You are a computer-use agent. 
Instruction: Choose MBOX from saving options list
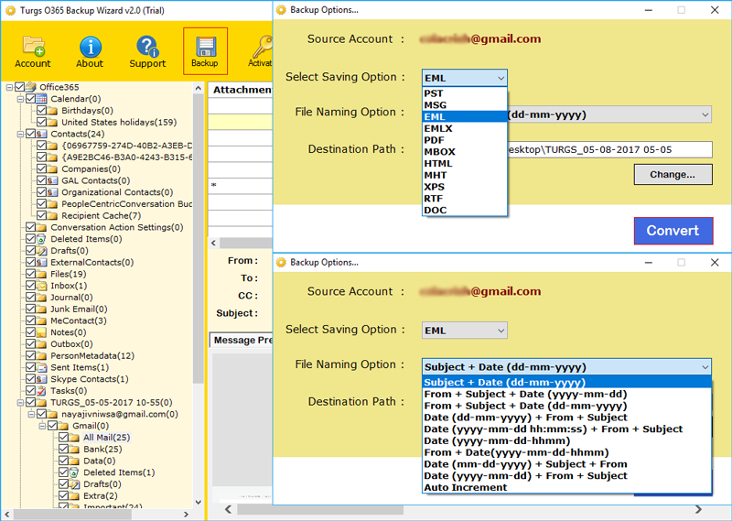[465, 152]
